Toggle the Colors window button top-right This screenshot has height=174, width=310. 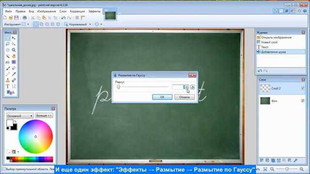293,11
